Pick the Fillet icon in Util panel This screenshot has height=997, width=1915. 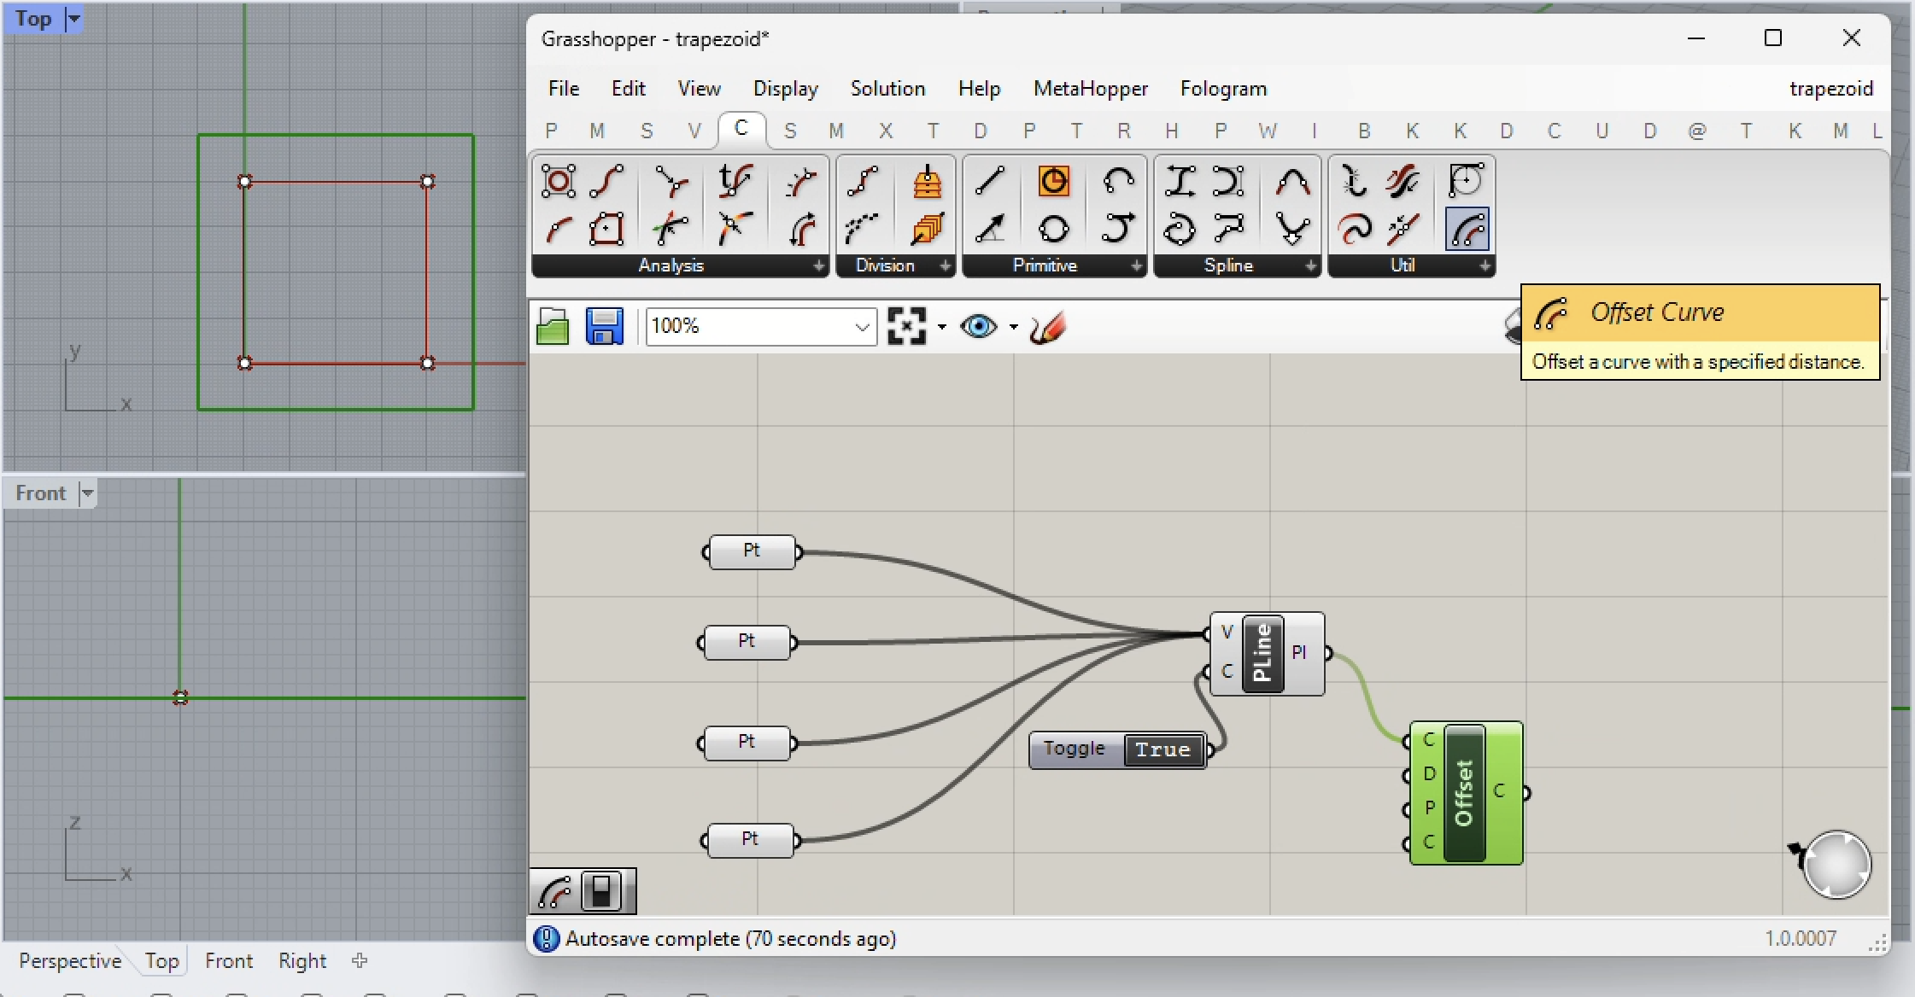point(1467,181)
